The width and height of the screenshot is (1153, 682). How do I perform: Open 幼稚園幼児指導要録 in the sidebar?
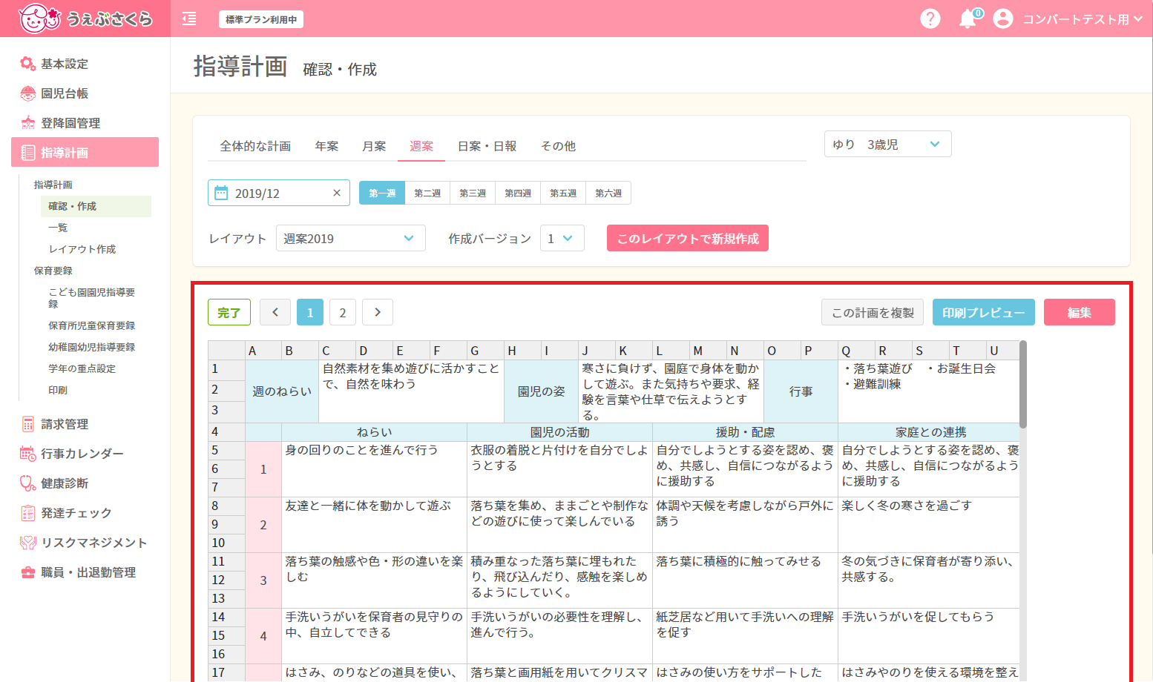tap(92, 347)
